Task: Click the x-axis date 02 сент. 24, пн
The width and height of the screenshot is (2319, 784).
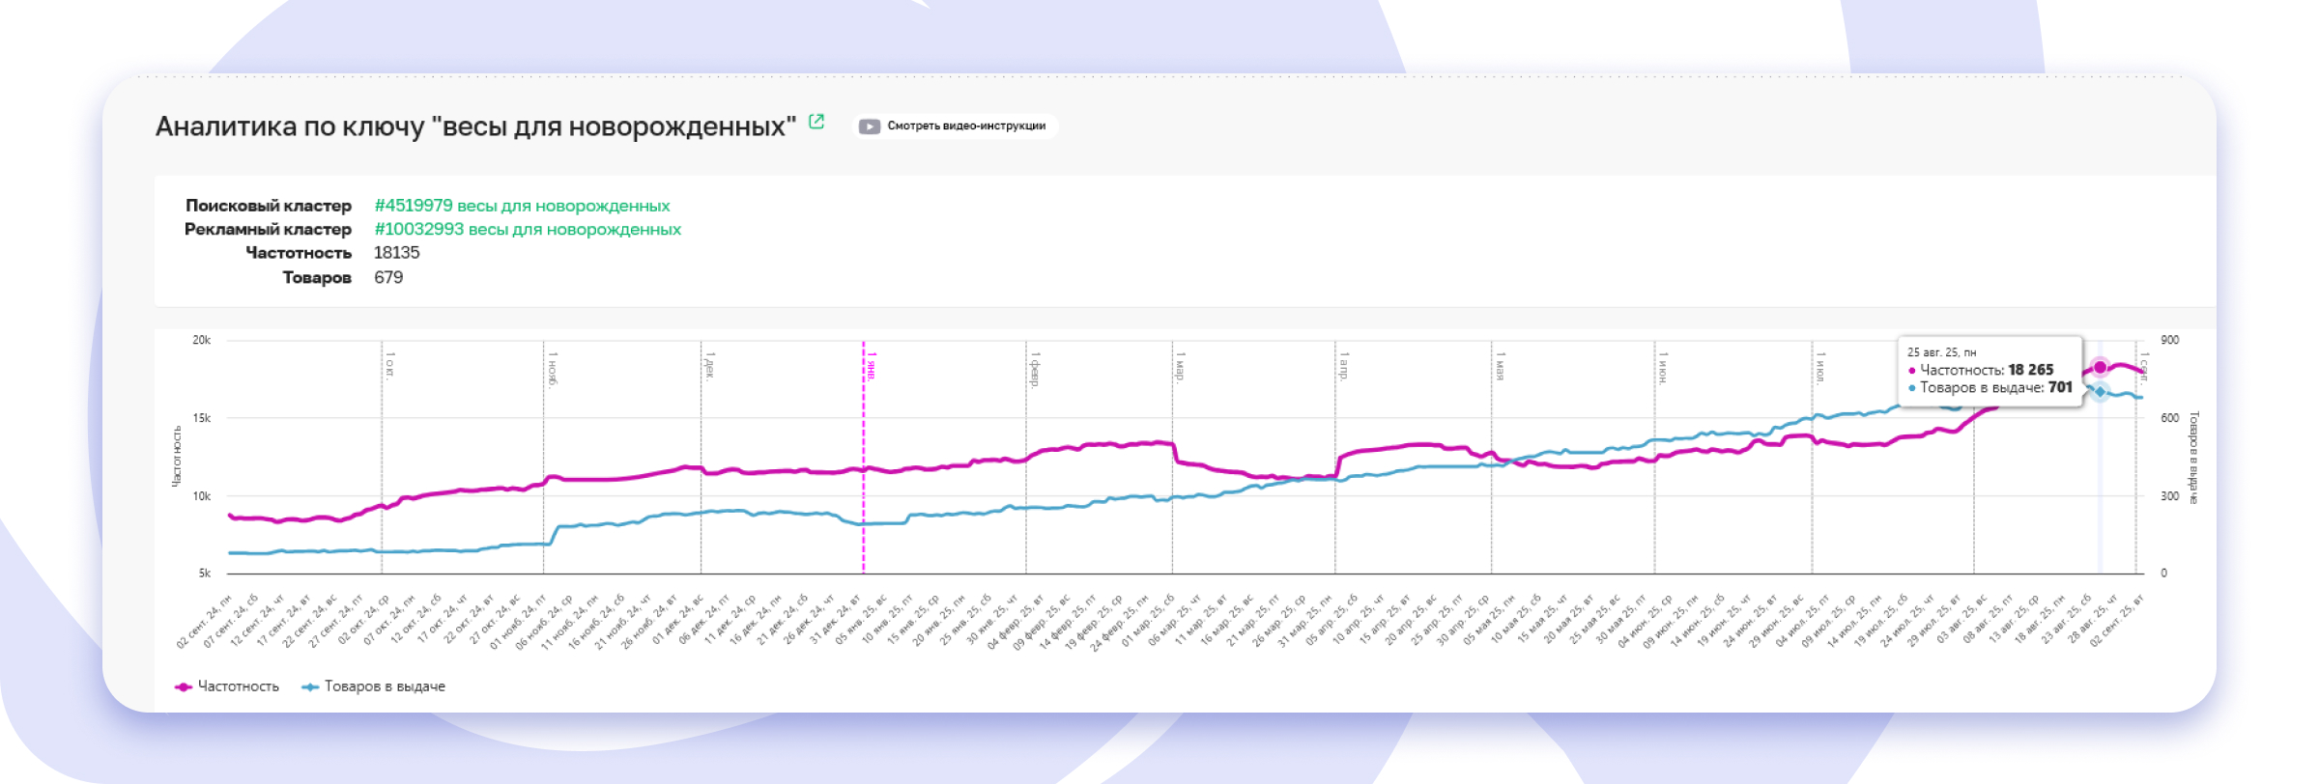Action: click(x=205, y=622)
